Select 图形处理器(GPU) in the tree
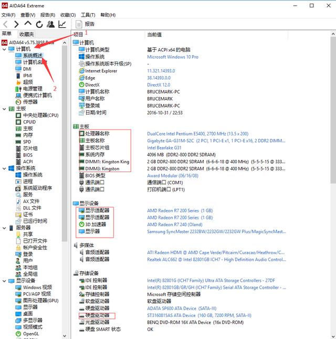 click(x=40, y=301)
